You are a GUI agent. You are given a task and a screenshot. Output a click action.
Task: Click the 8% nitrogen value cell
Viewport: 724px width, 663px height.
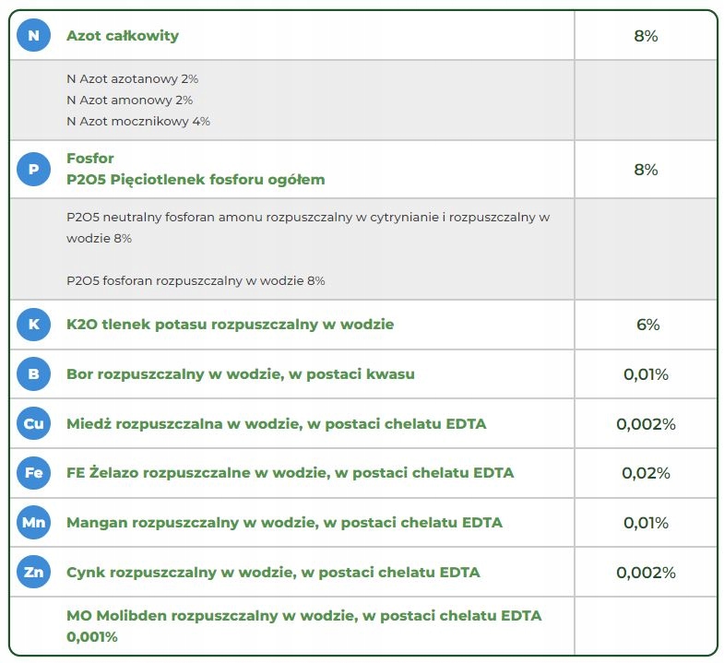tap(646, 37)
